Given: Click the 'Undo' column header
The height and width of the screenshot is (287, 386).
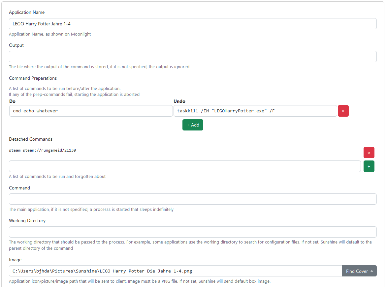Looking at the screenshot, I should [179, 101].
